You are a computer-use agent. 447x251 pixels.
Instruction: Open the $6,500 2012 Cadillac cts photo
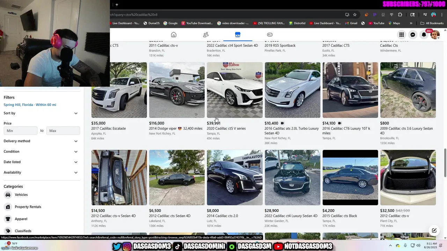177,177
